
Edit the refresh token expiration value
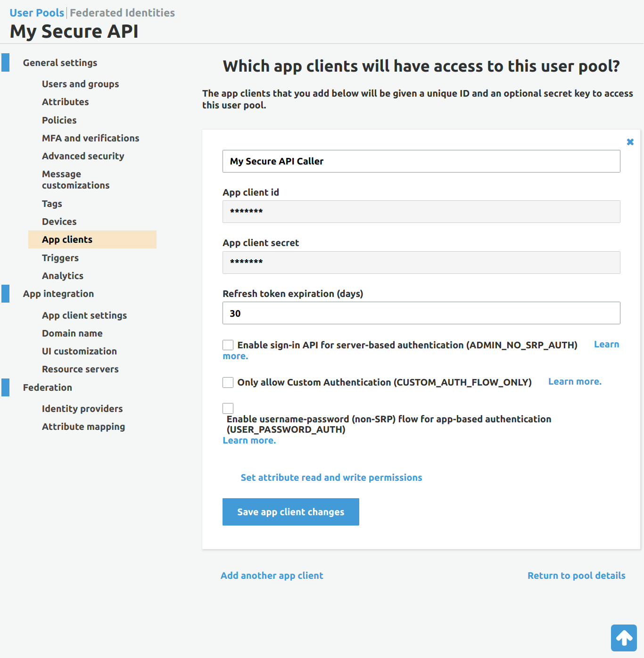click(421, 313)
